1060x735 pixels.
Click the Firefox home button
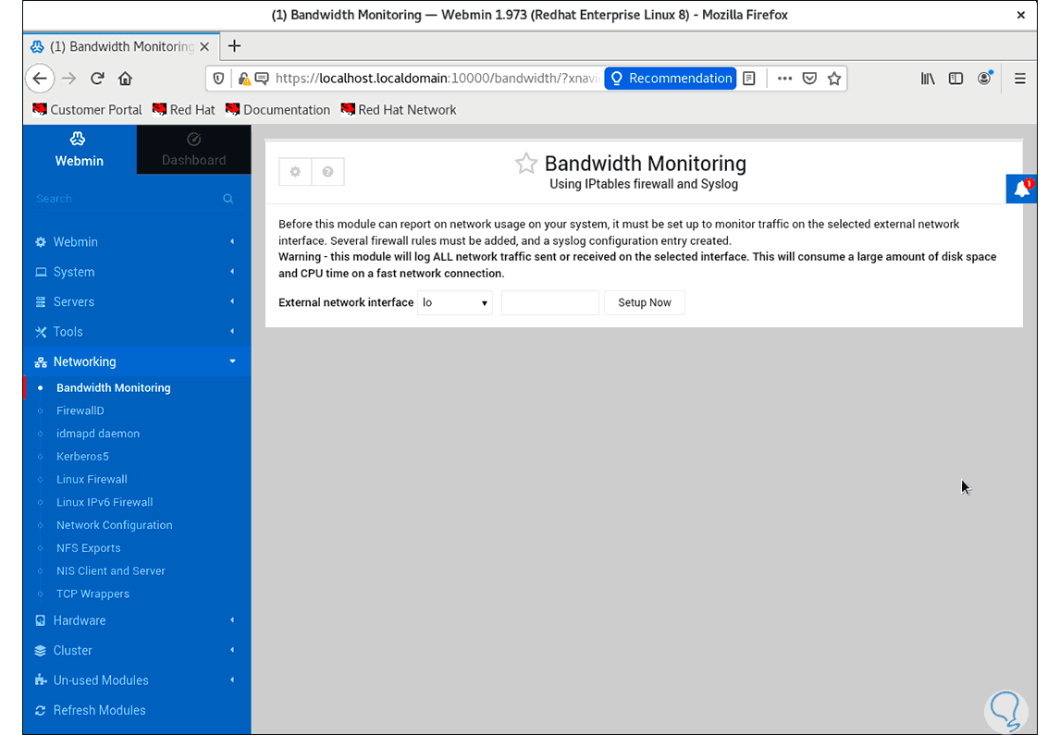pos(125,79)
